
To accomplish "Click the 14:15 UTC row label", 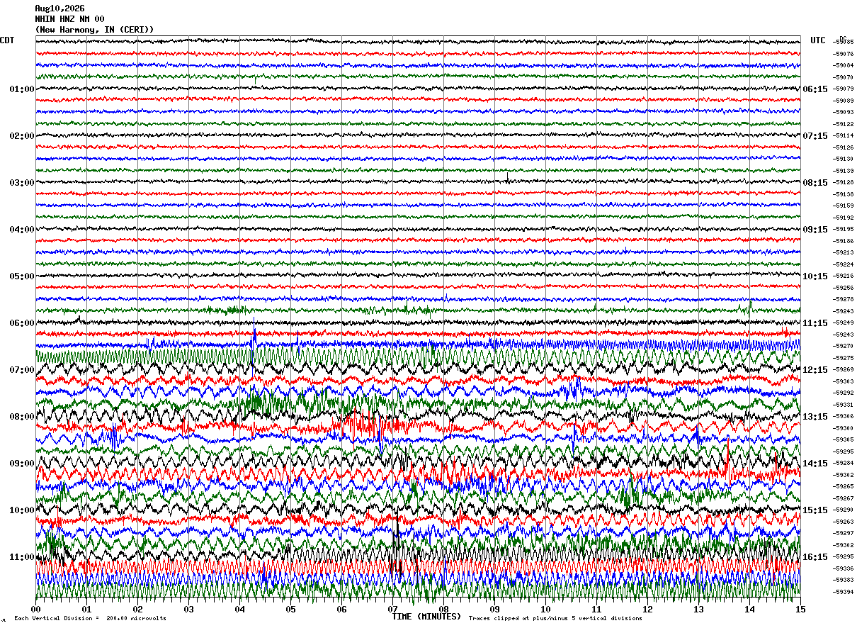I will (x=815, y=464).
